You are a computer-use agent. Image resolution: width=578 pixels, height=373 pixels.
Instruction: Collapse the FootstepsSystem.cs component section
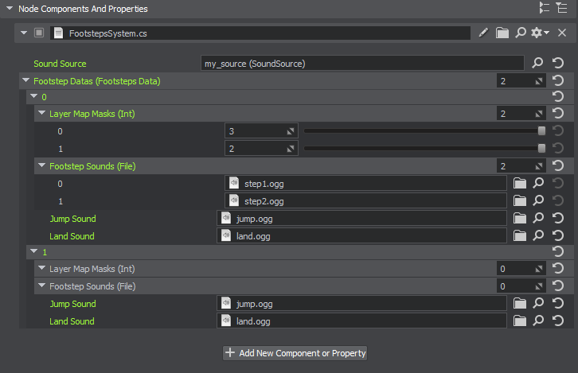(x=24, y=33)
